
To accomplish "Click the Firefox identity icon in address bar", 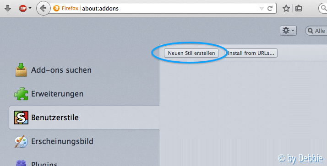I will [56, 8].
